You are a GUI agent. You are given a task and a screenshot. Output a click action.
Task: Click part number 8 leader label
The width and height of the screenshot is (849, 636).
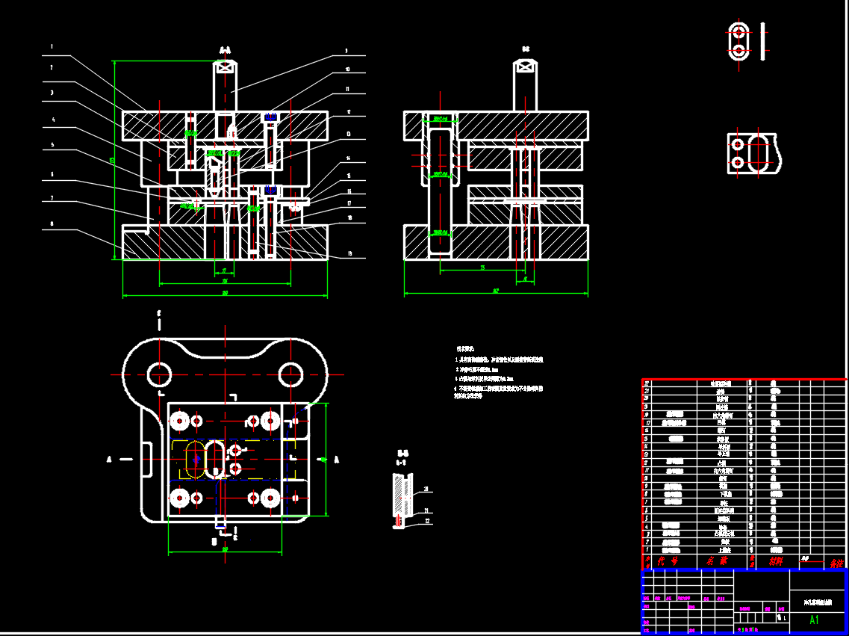[x=52, y=223]
